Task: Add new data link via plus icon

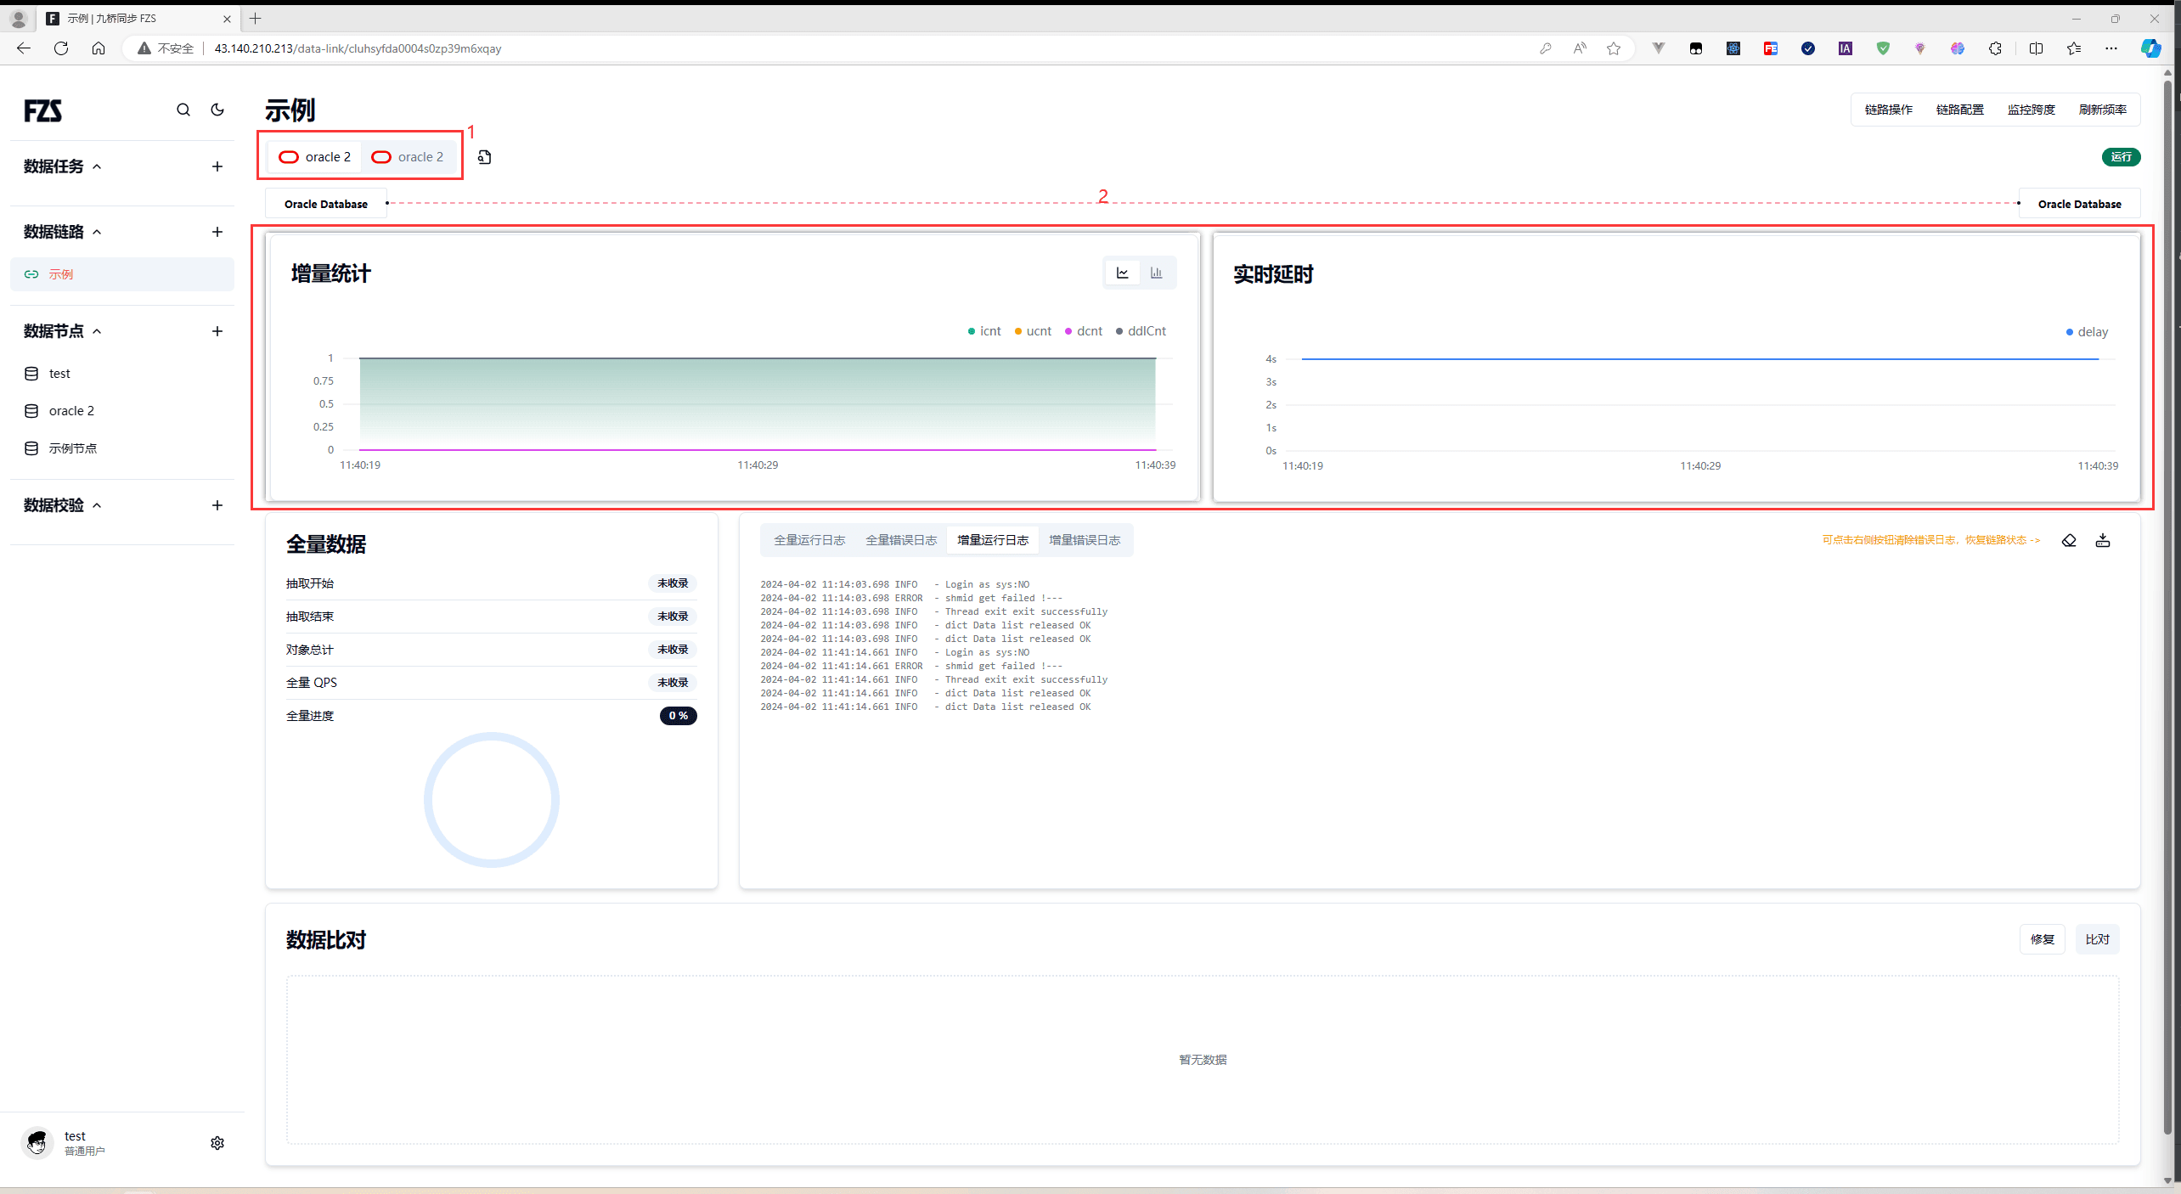Action: point(217,232)
